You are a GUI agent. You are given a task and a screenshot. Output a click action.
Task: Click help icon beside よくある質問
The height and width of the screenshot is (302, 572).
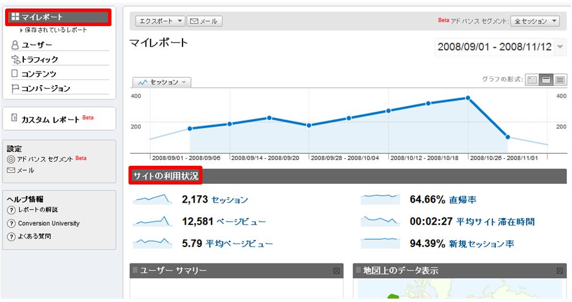[x=11, y=237]
